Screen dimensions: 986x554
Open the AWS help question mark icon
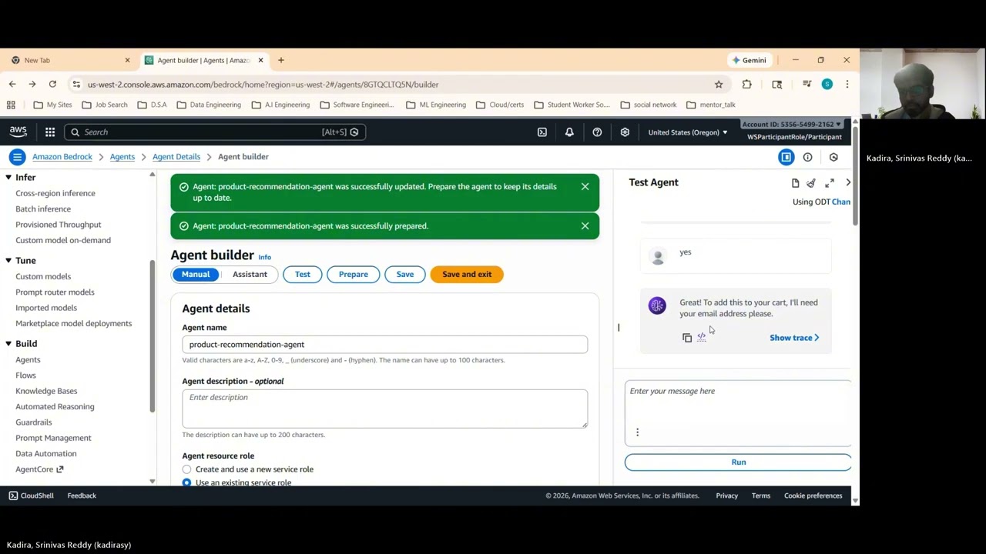(597, 132)
